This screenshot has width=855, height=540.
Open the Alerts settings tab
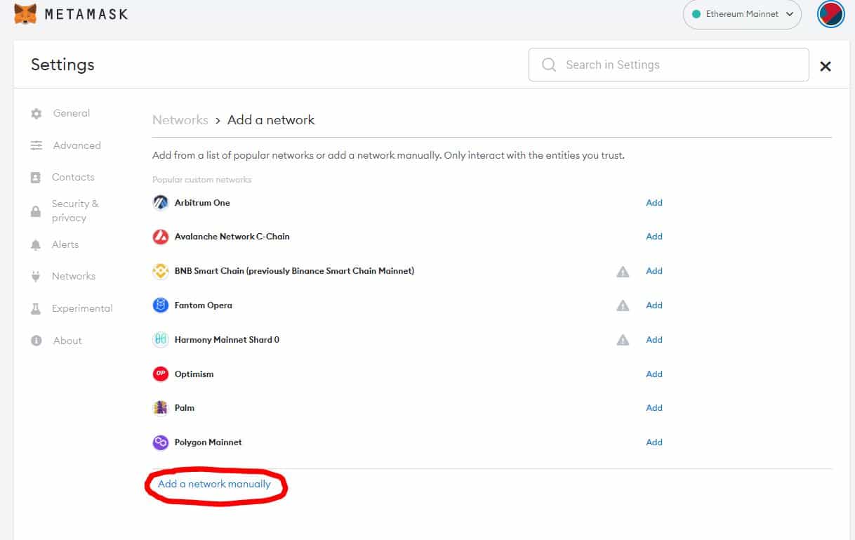(x=65, y=244)
